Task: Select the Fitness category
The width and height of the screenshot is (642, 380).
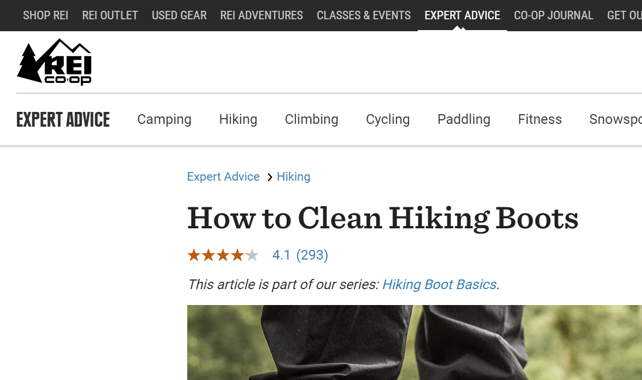Action: pyautogui.click(x=540, y=119)
